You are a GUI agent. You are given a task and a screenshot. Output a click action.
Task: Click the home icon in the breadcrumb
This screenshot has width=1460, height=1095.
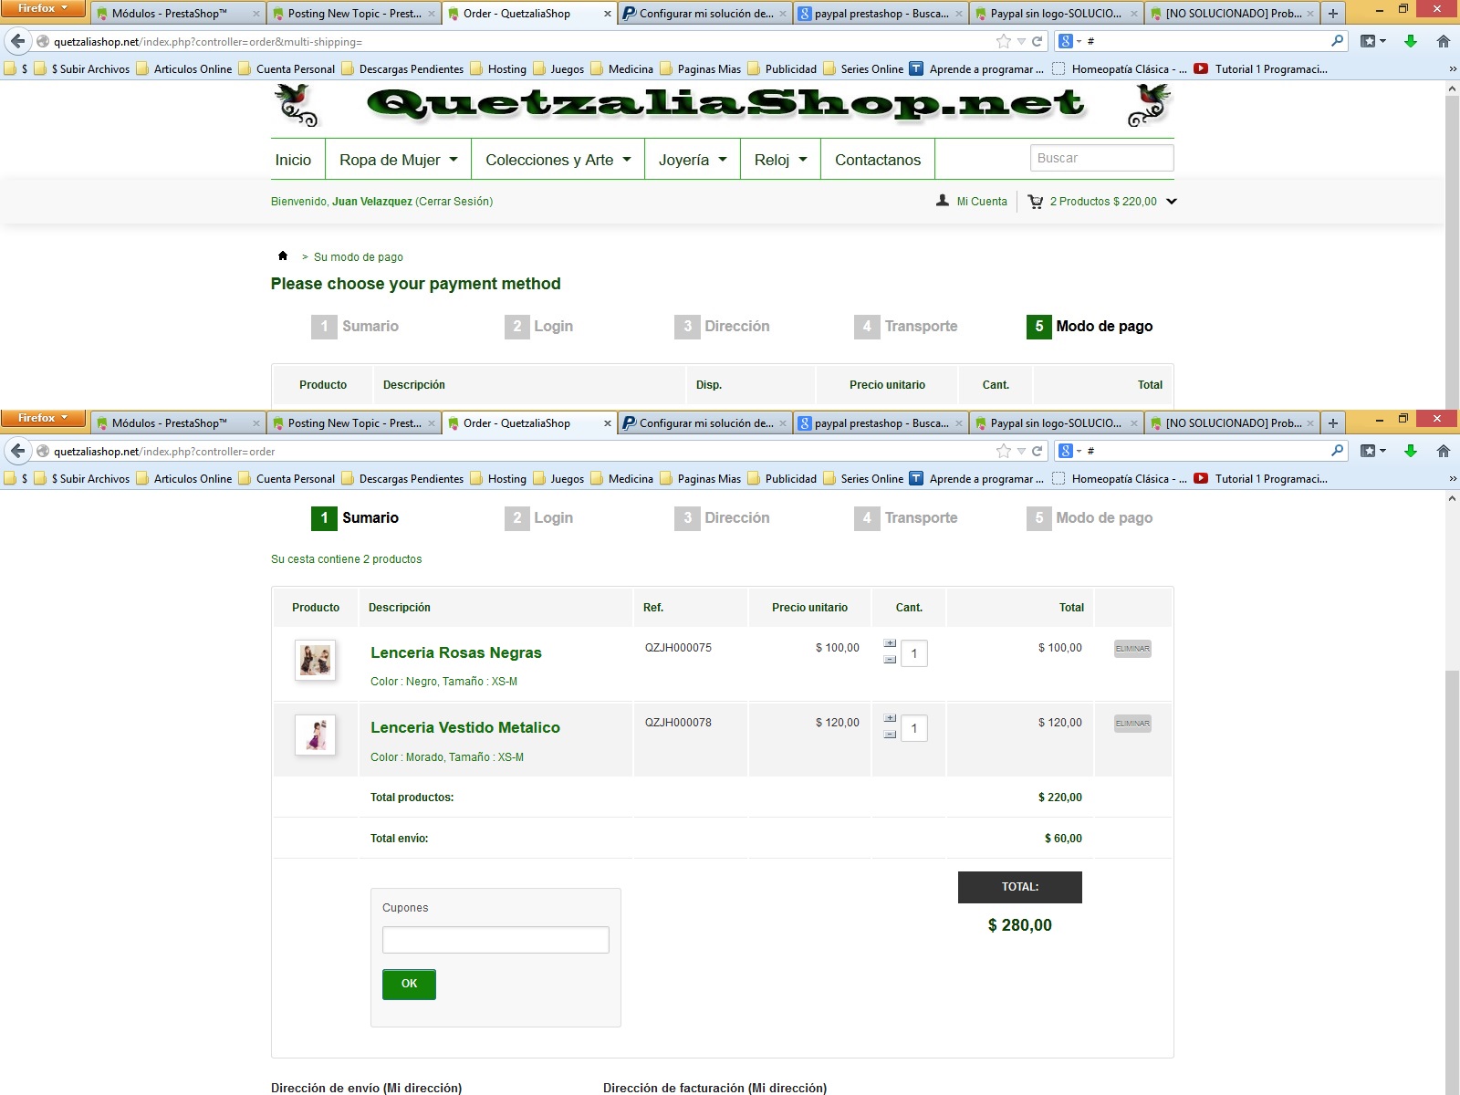point(283,256)
